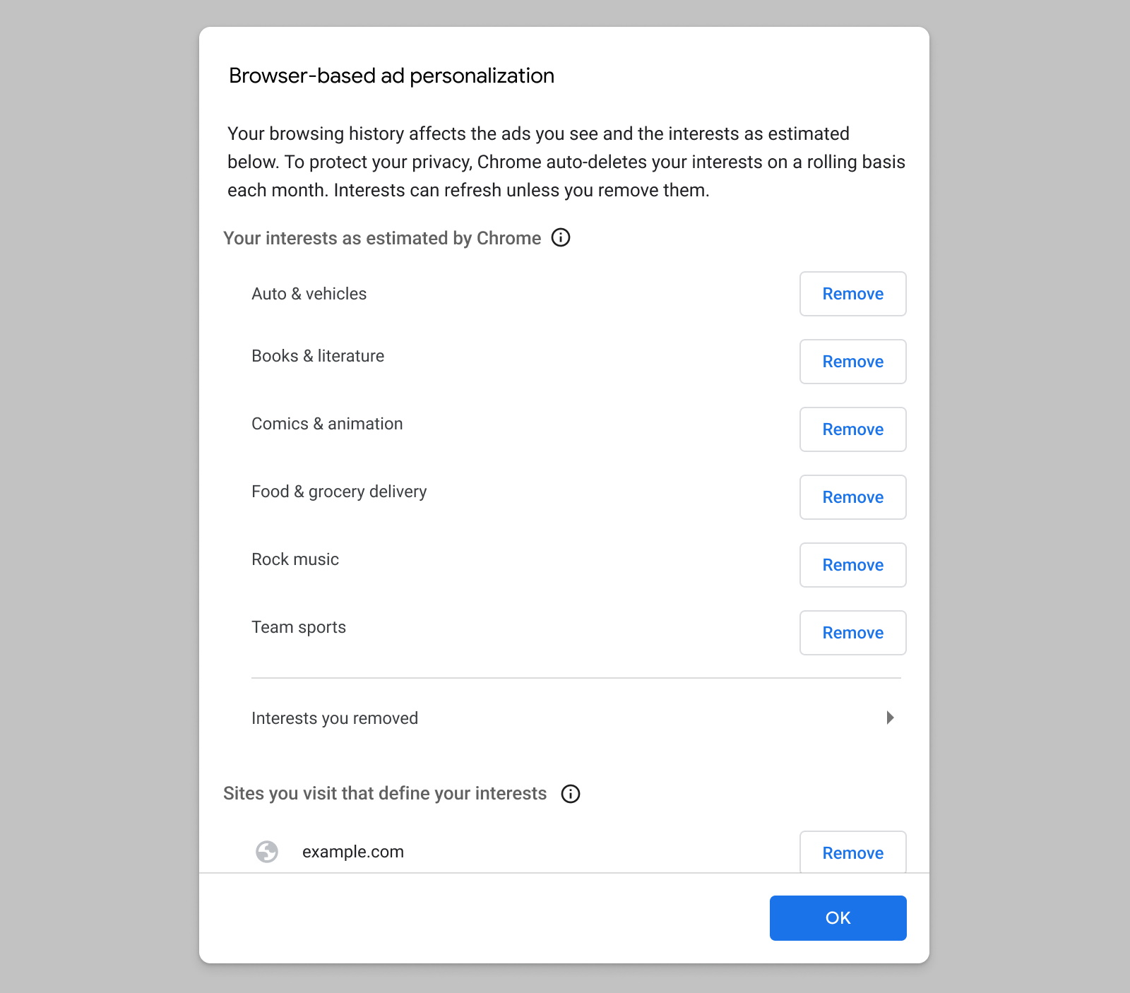1130x993 pixels.
Task: Click info icon beside Chrome-estimated interests heading
Action: tap(561, 238)
